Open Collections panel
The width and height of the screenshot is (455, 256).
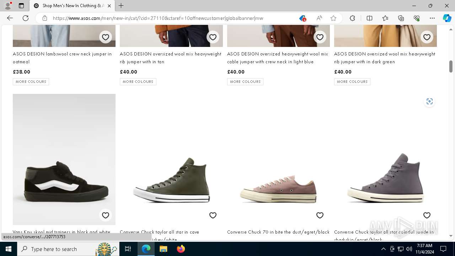pos(401,18)
